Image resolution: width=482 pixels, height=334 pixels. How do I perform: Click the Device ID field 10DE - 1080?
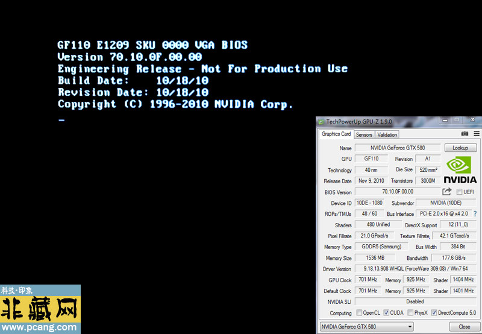[369, 203]
